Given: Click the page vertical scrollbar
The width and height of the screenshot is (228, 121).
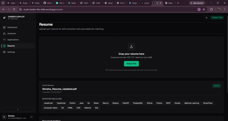Looking at the screenshot, I should [x=227, y=54].
